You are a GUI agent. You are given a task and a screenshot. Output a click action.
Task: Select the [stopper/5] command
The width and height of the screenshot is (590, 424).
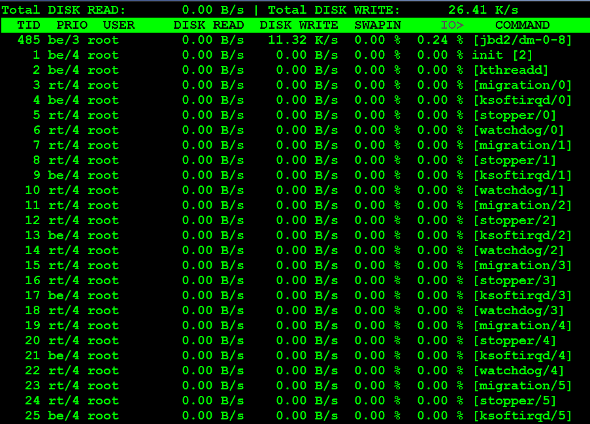pos(515,401)
